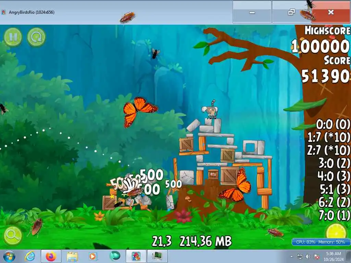Image resolution: width=351 pixels, height=263 pixels.
Task: Open the green monitor app in the taskbar
Action: click(x=157, y=256)
